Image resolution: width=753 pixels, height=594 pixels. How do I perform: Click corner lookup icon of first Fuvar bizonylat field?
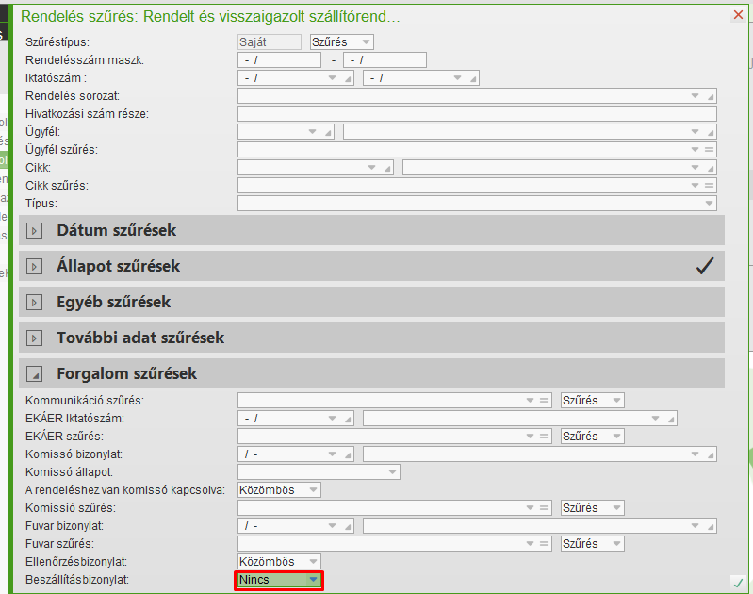348,527
